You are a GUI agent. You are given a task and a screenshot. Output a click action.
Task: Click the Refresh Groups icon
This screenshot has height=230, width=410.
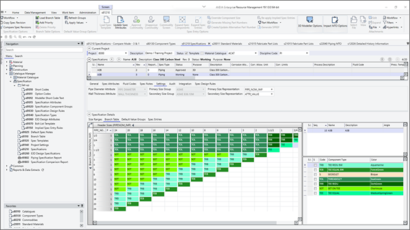[66, 18]
